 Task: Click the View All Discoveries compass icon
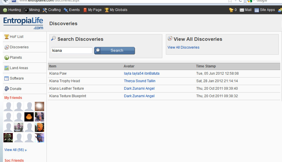(x=170, y=38)
